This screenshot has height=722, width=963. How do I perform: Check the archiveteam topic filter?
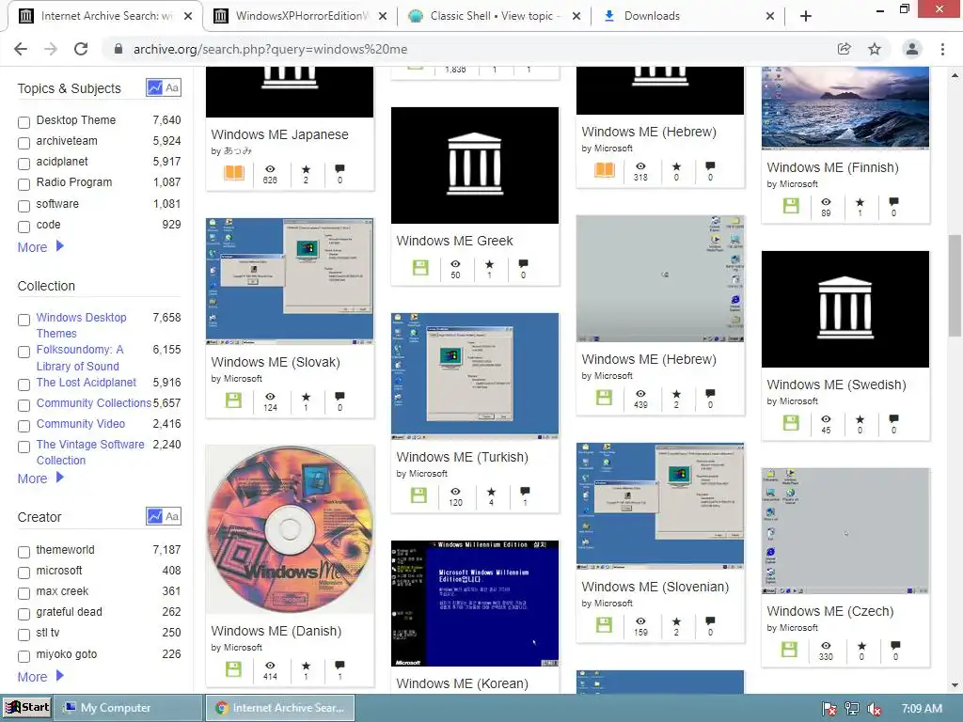(x=24, y=143)
